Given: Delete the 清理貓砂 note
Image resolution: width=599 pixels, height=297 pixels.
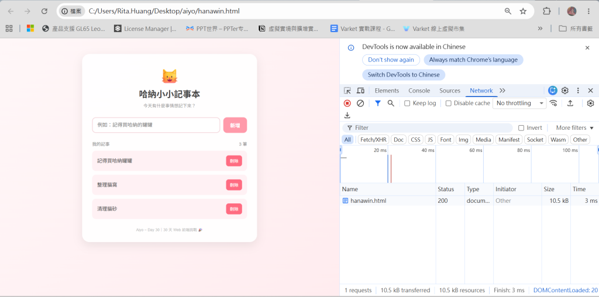Looking at the screenshot, I should pos(234,209).
